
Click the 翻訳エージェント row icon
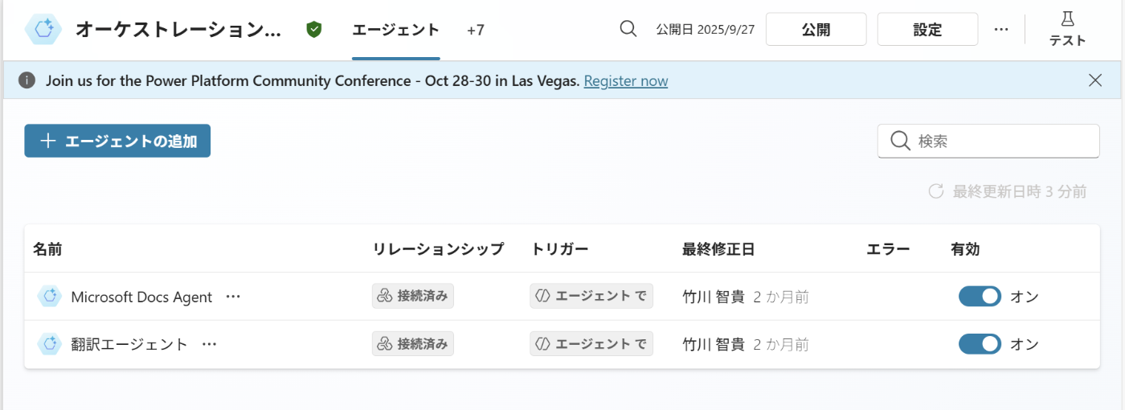pos(50,344)
